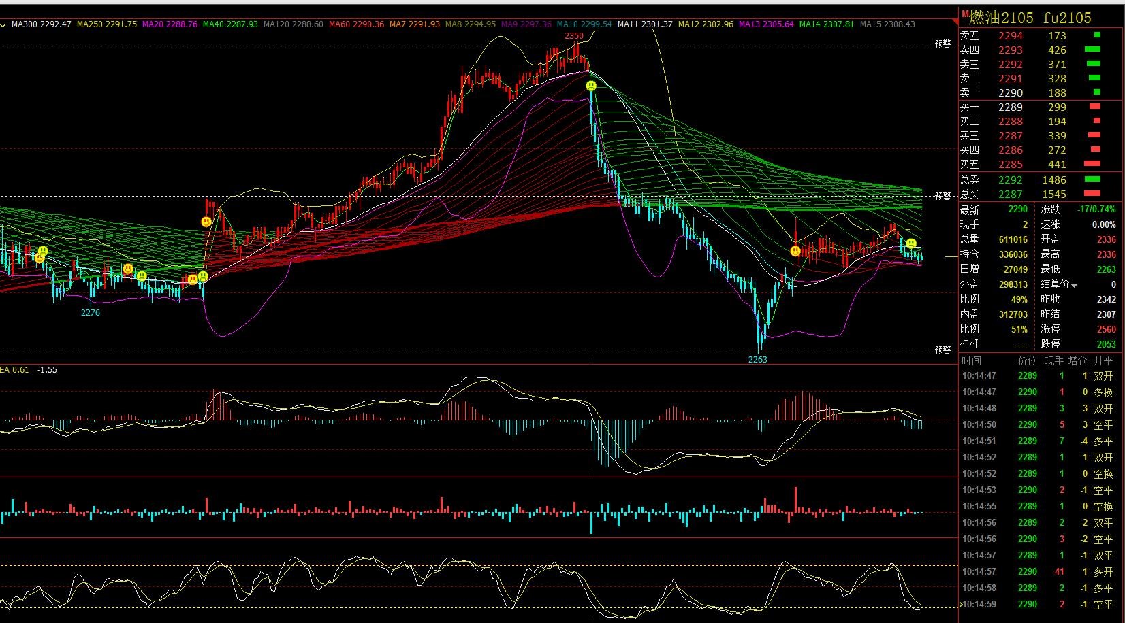Screen dimensions: 1125x623
Task: Click the MA15 2308.43 indicator label
Action: pyautogui.click(x=887, y=24)
